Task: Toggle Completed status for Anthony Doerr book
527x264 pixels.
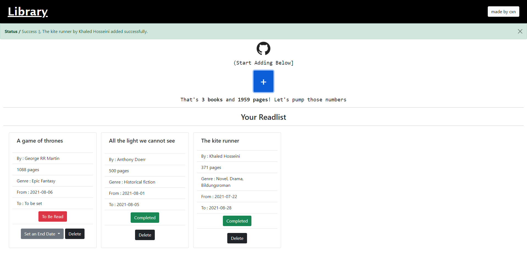Action: (x=145, y=218)
